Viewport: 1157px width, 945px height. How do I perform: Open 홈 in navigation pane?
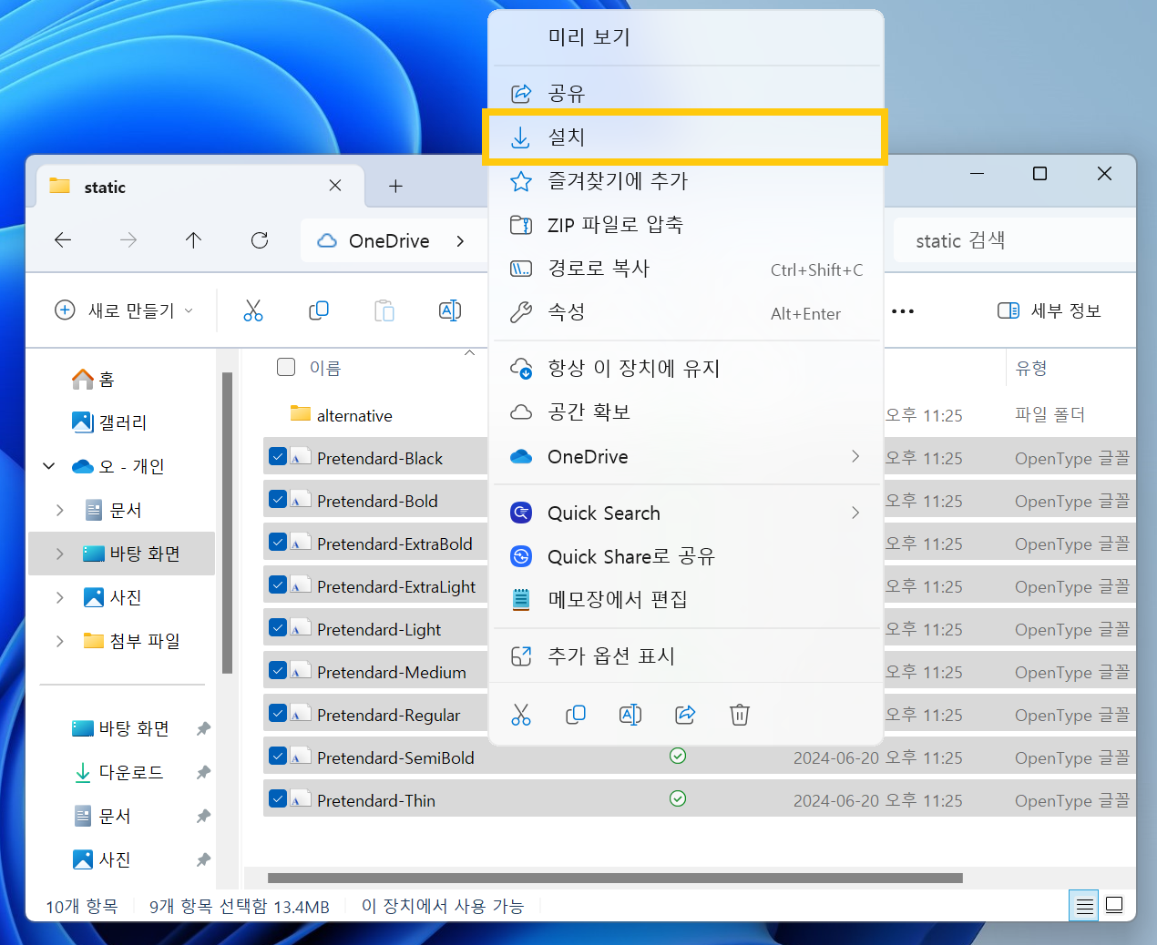point(93,379)
